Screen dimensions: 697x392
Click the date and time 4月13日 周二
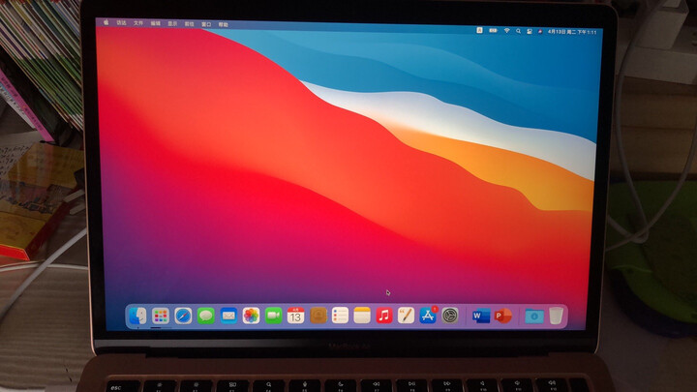[572, 32]
